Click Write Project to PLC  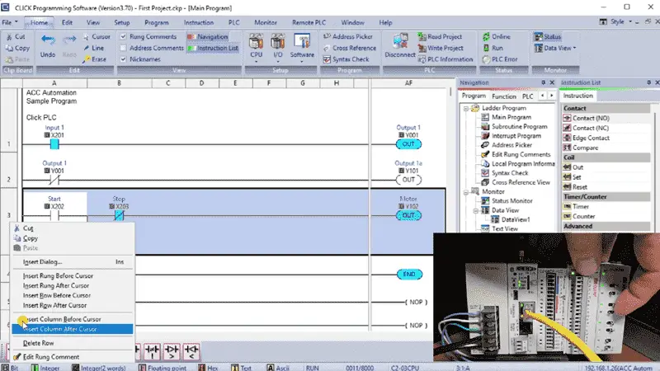(441, 49)
